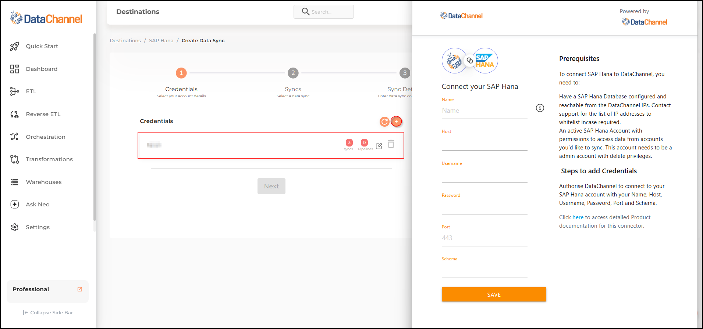Select Transformations in the sidebar
The width and height of the screenshot is (703, 329).
[49, 159]
